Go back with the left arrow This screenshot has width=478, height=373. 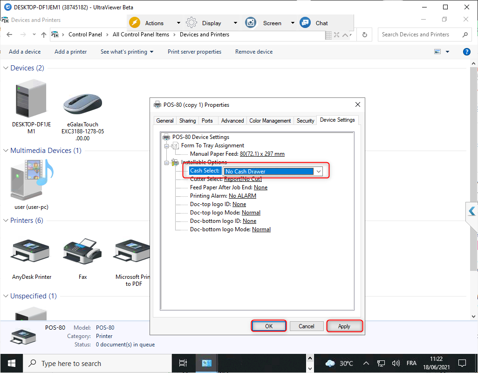pos(9,35)
